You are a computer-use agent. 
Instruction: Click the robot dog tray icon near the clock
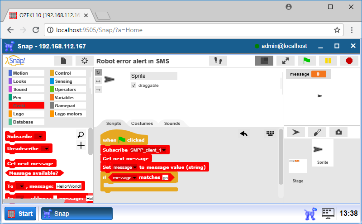310,214
